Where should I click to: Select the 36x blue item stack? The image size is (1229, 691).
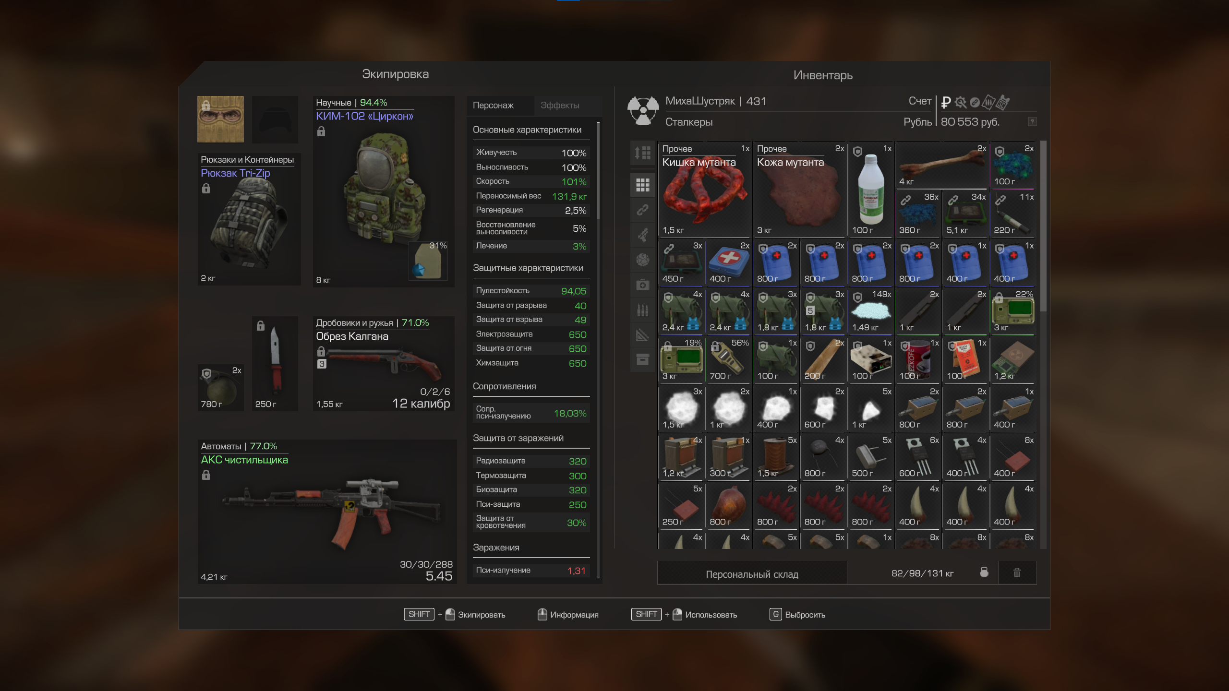pyautogui.click(x=918, y=214)
